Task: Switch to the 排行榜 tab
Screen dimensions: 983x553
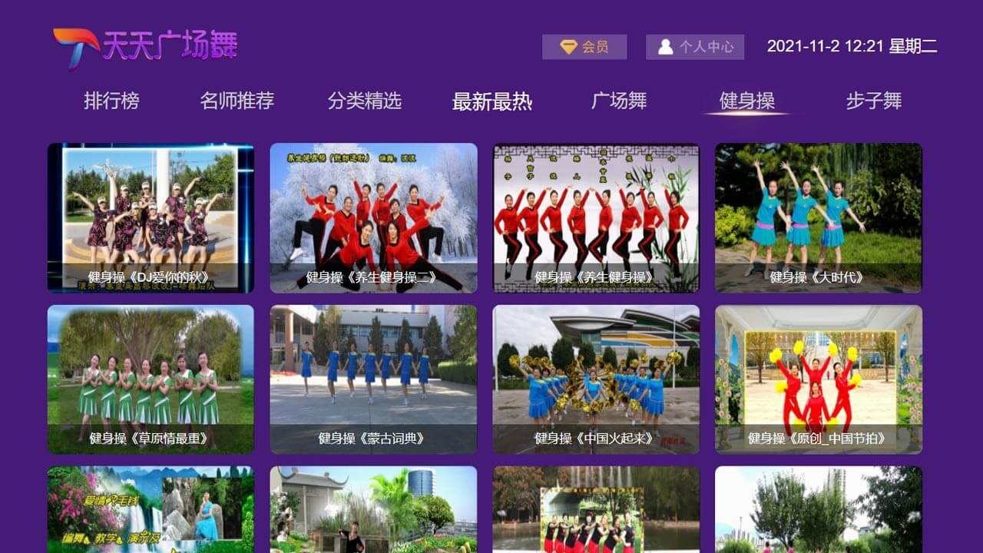Action: pyautogui.click(x=111, y=101)
